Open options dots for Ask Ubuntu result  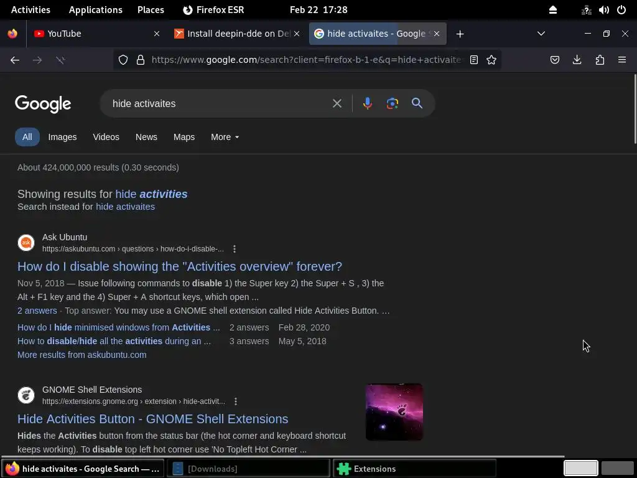point(235,249)
